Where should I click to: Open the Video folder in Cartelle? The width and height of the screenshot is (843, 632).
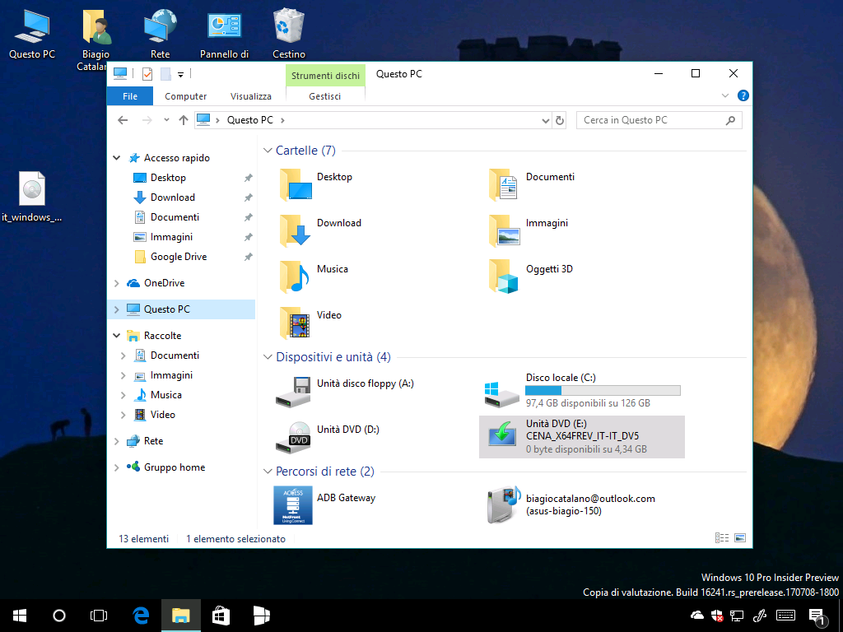[x=310, y=323]
